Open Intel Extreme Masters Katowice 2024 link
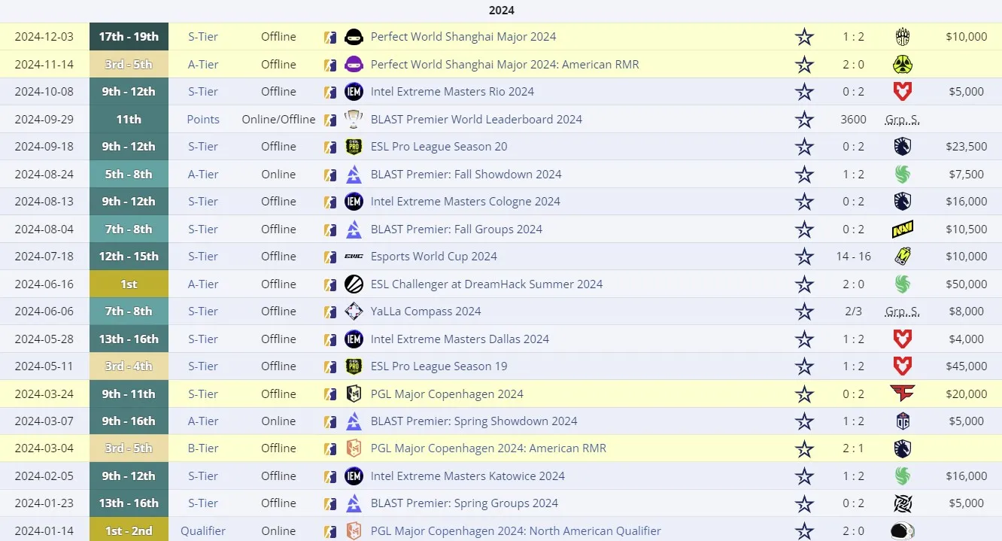The width and height of the screenshot is (1002, 541). [x=468, y=476]
